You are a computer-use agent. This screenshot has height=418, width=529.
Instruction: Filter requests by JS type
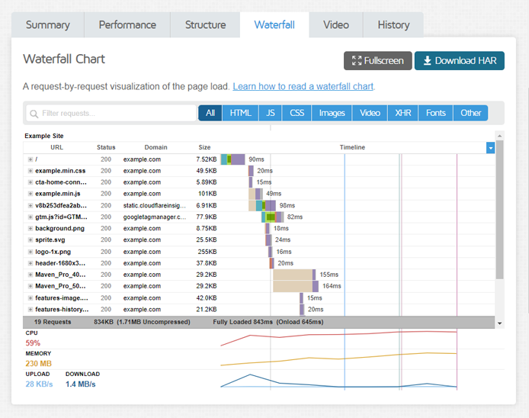(270, 113)
